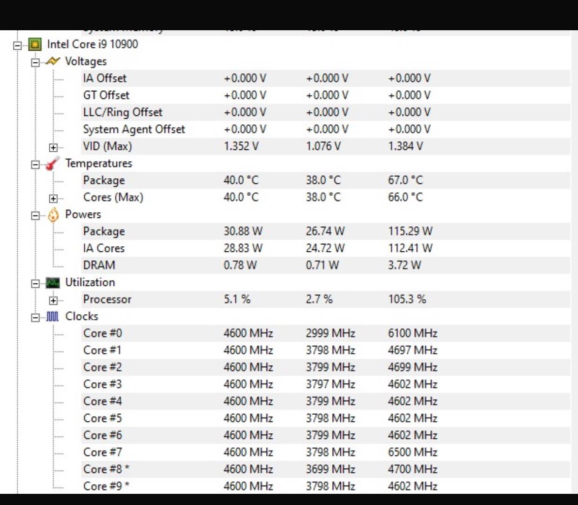Click the Clocks waveform icon
Screen dimensions: 578x505
[x=53, y=316]
